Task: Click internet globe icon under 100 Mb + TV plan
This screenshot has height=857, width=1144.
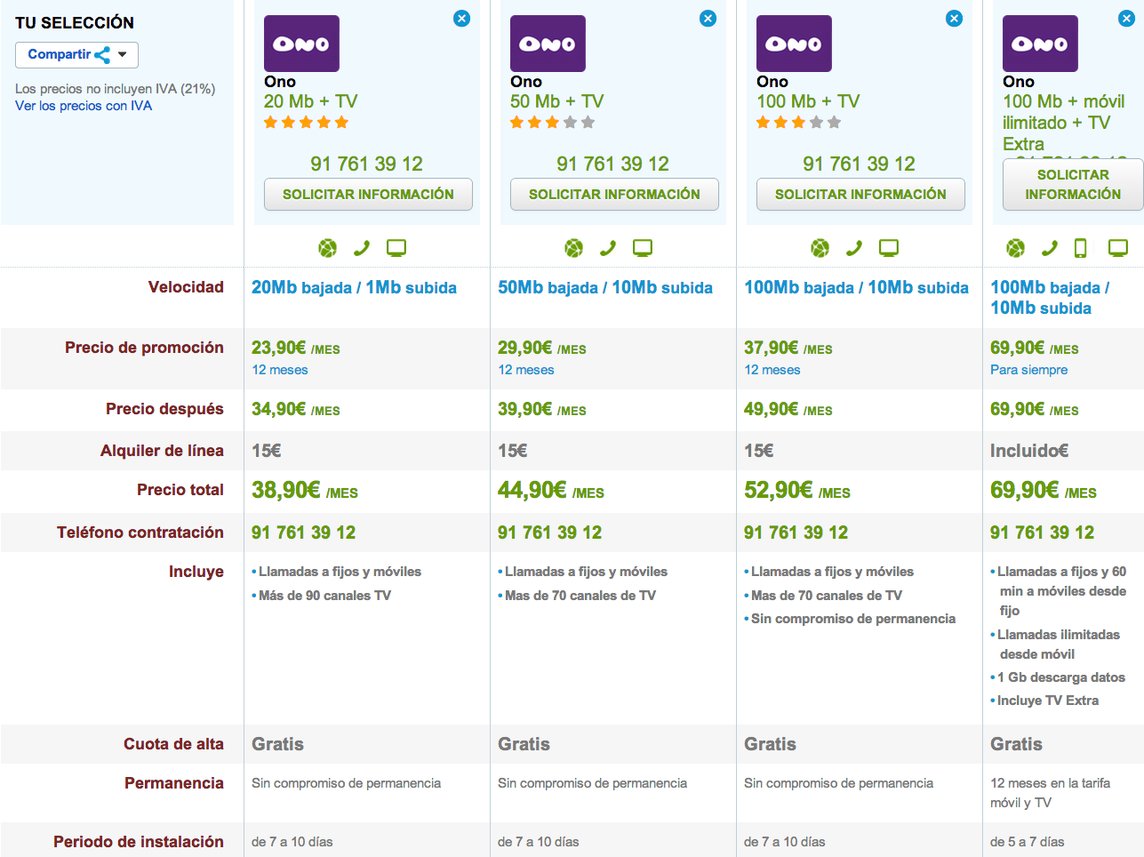Action: click(820, 248)
